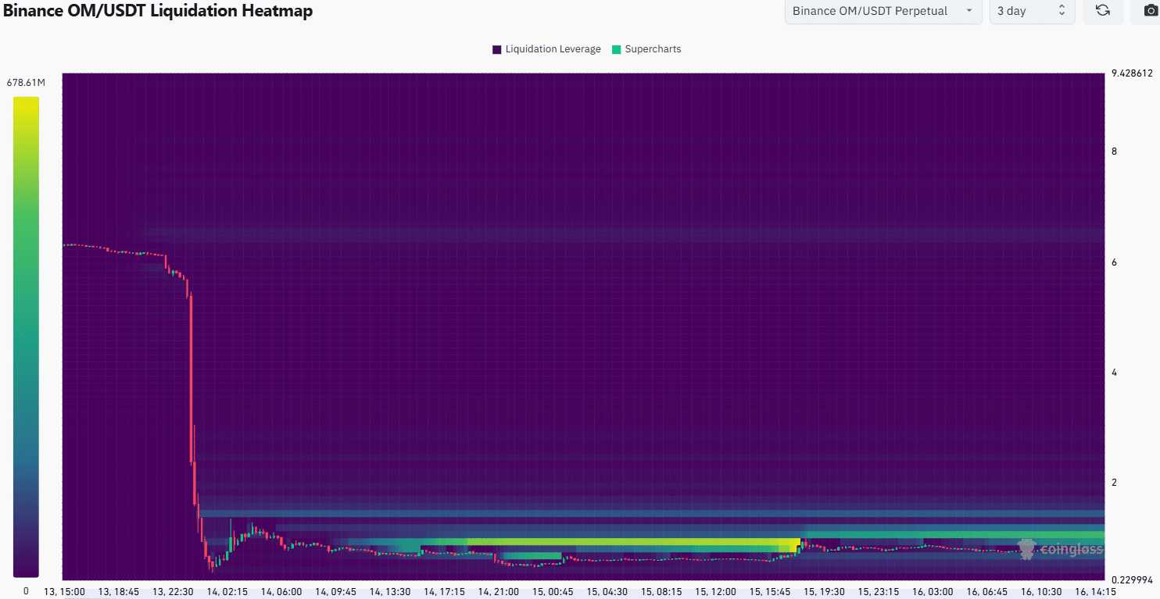Select the 14, 02:15 time axis label
The height and width of the screenshot is (599, 1160).
(x=227, y=592)
